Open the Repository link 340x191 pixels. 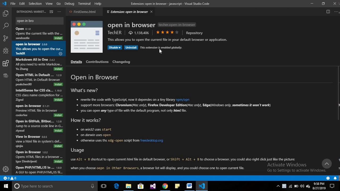click(194, 33)
